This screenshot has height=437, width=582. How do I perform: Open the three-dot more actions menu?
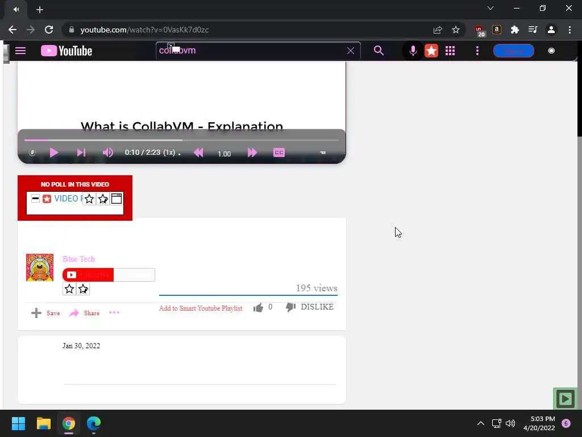tap(114, 312)
